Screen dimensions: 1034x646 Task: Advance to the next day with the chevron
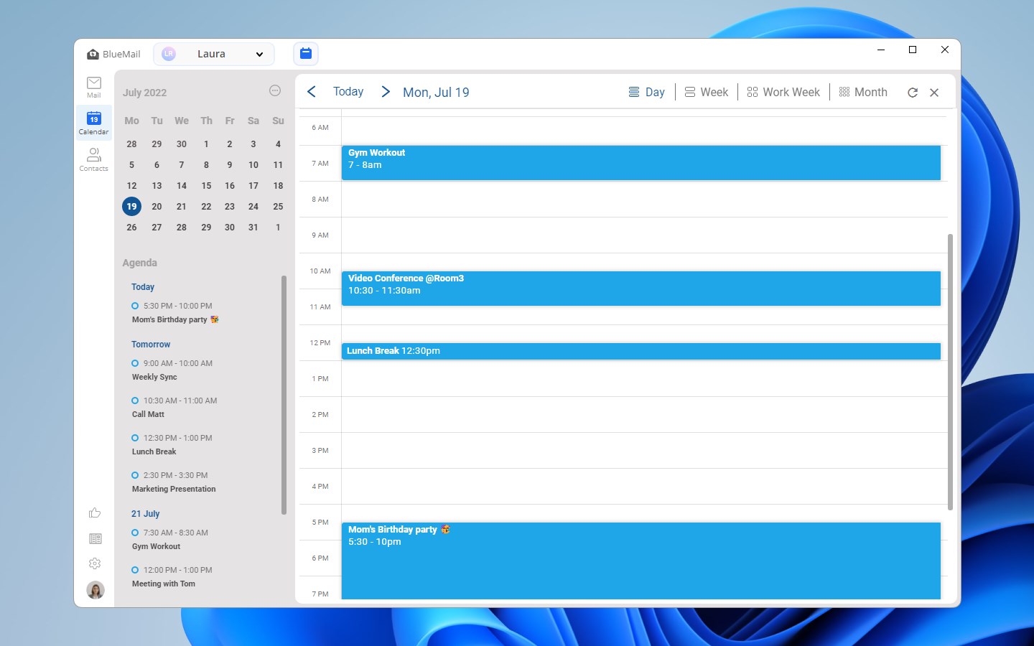(386, 92)
